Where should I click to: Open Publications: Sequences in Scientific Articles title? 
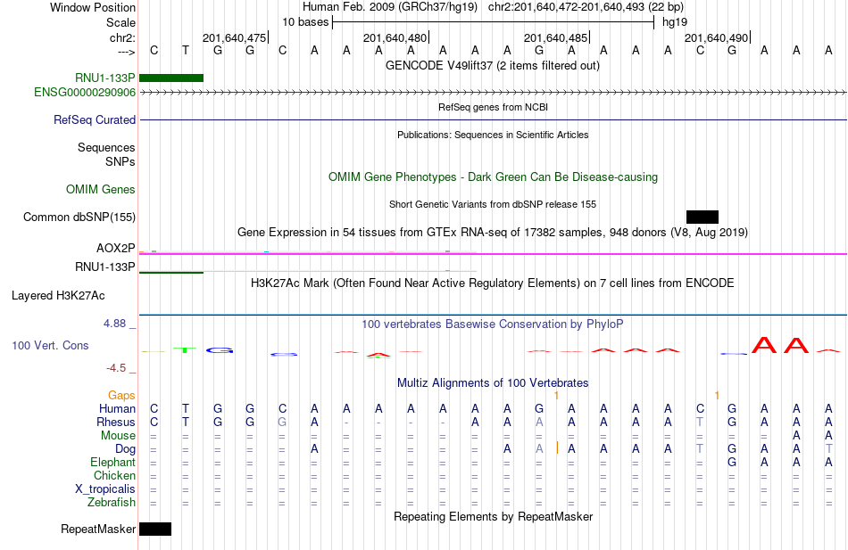pos(493,135)
